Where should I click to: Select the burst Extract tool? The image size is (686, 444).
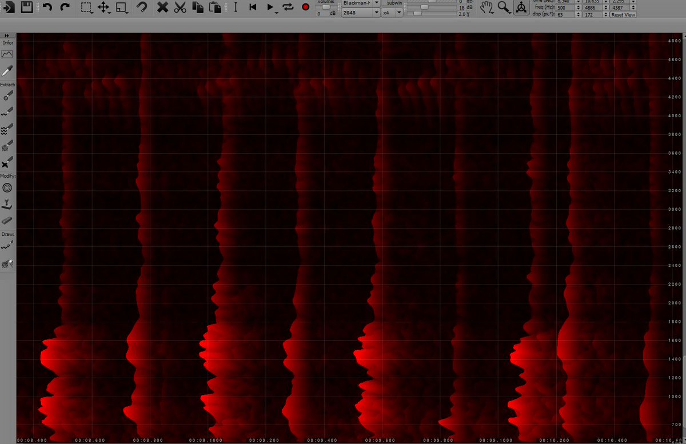coord(7,163)
